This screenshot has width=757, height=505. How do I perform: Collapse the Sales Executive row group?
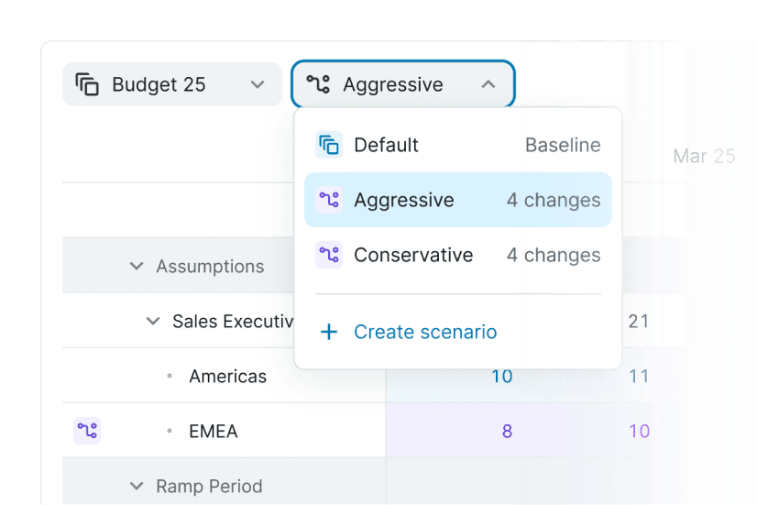tap(153, 322)
